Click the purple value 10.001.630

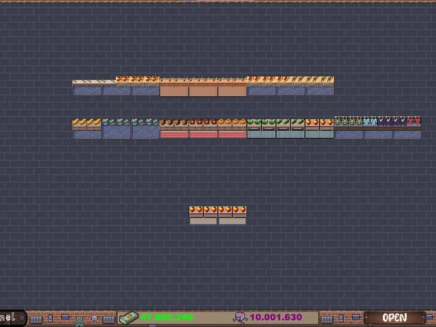(x=275, y=317)
